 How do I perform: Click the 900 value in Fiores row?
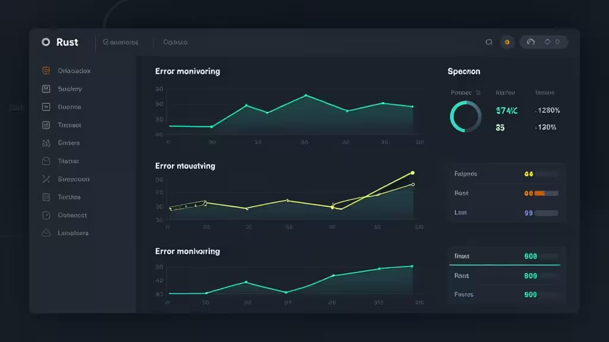click(x=530, y=294)
